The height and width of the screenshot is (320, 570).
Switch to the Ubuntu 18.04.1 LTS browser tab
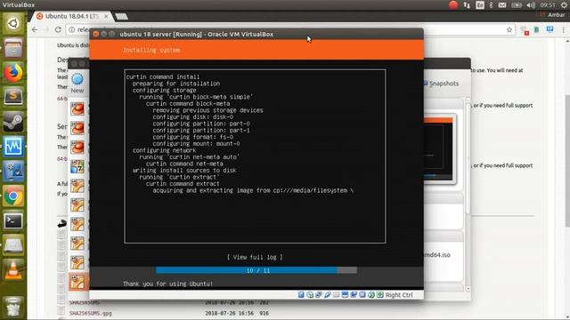(x=71, y=16)
